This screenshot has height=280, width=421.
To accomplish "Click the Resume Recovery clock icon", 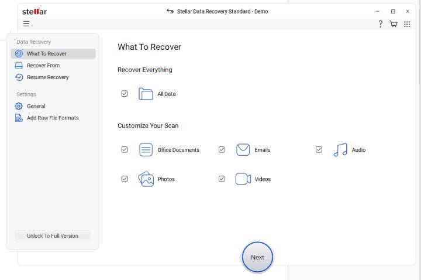I will 19,77.
